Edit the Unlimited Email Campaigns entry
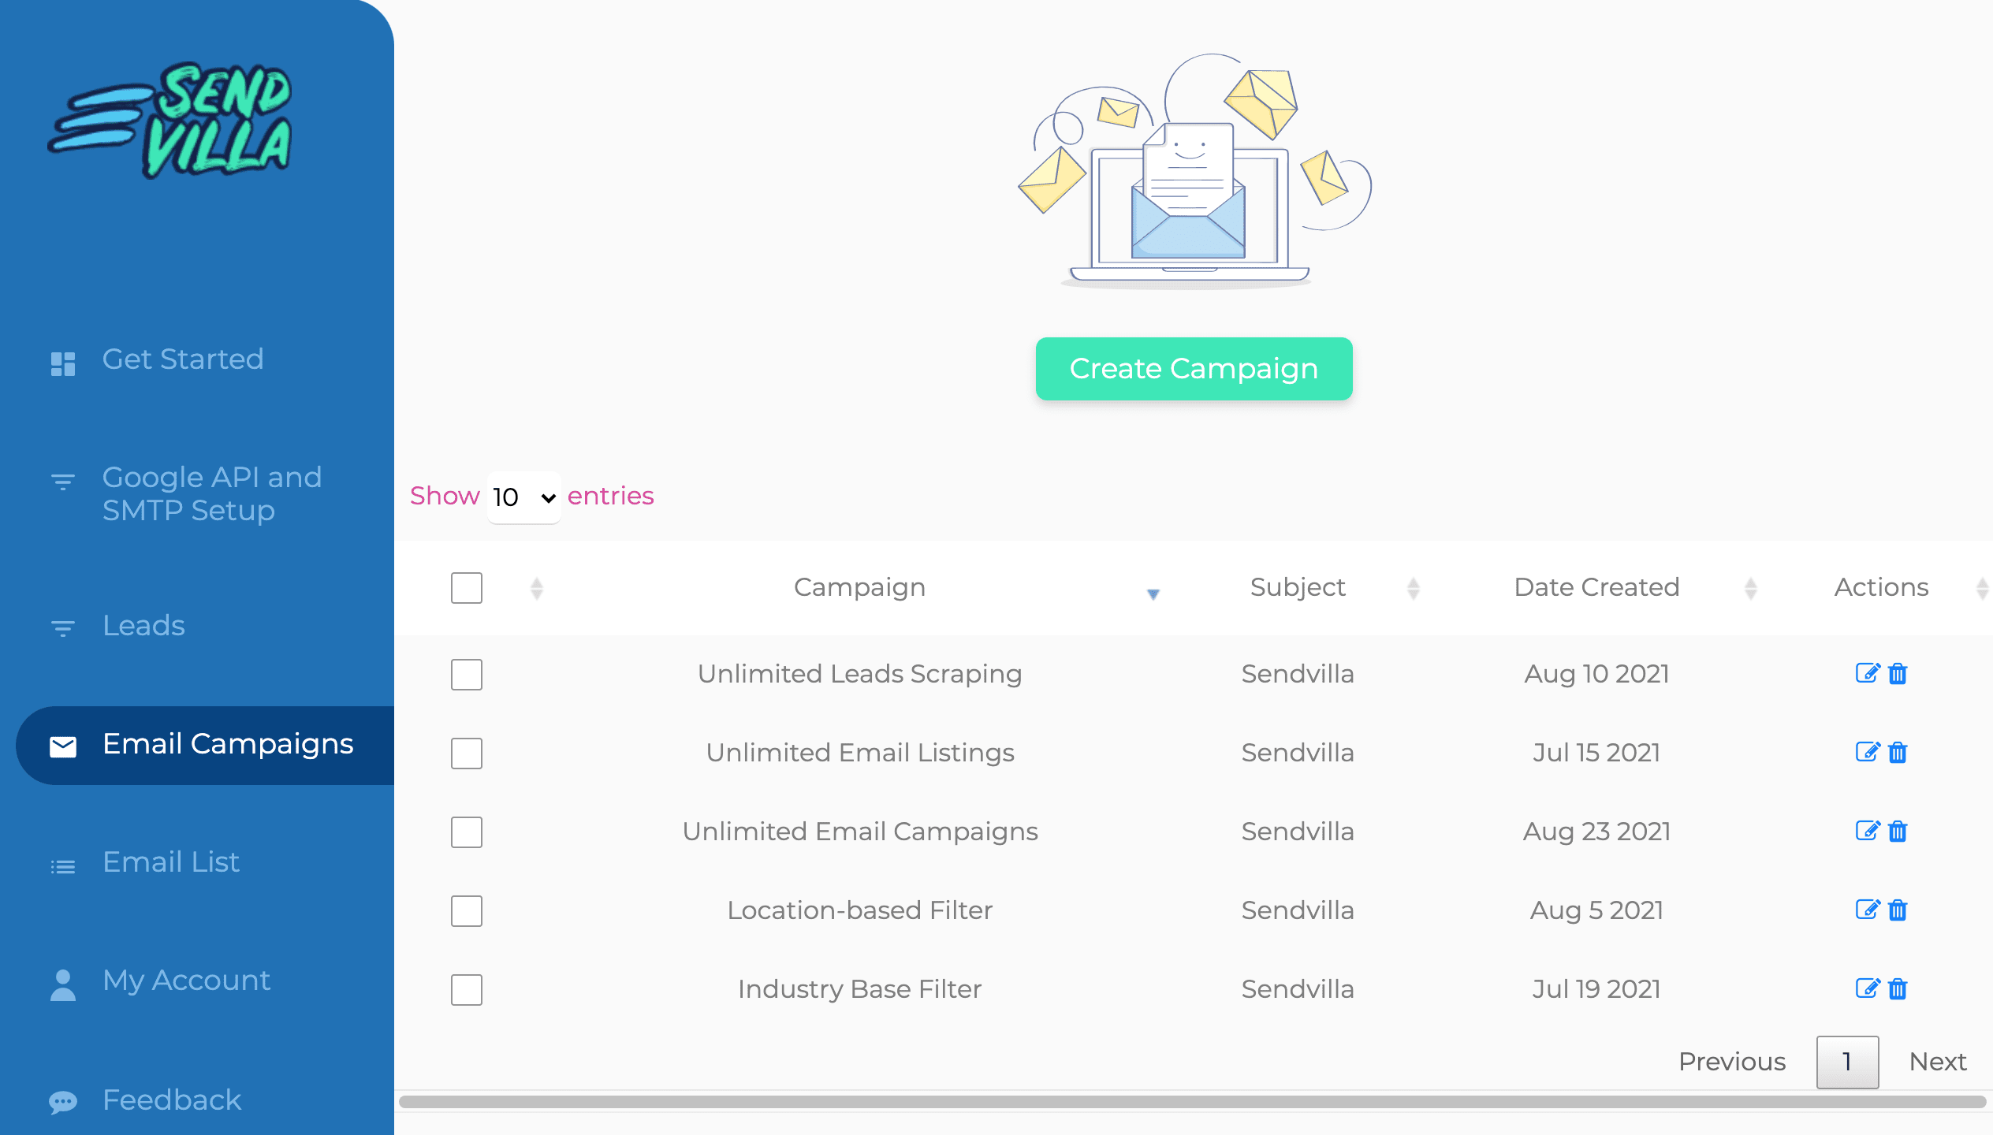Viewport: 1993px width, 1135px height. coord(1867,831)
